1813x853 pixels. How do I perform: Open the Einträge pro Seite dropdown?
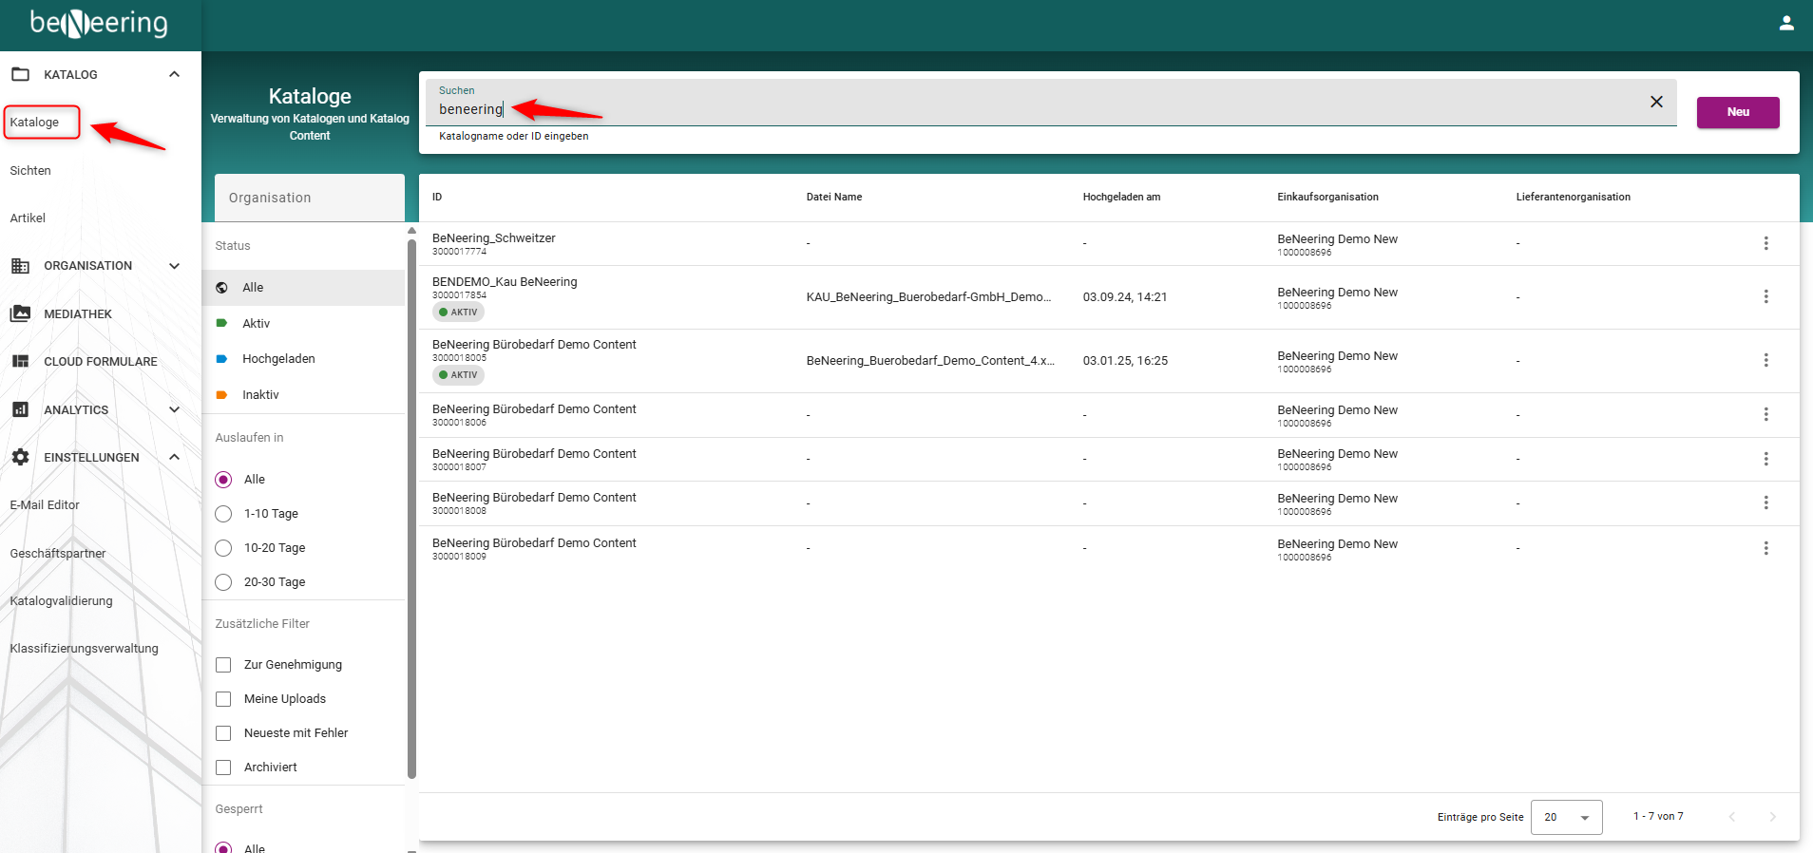pyautogui.click(x=1566, y=817)
